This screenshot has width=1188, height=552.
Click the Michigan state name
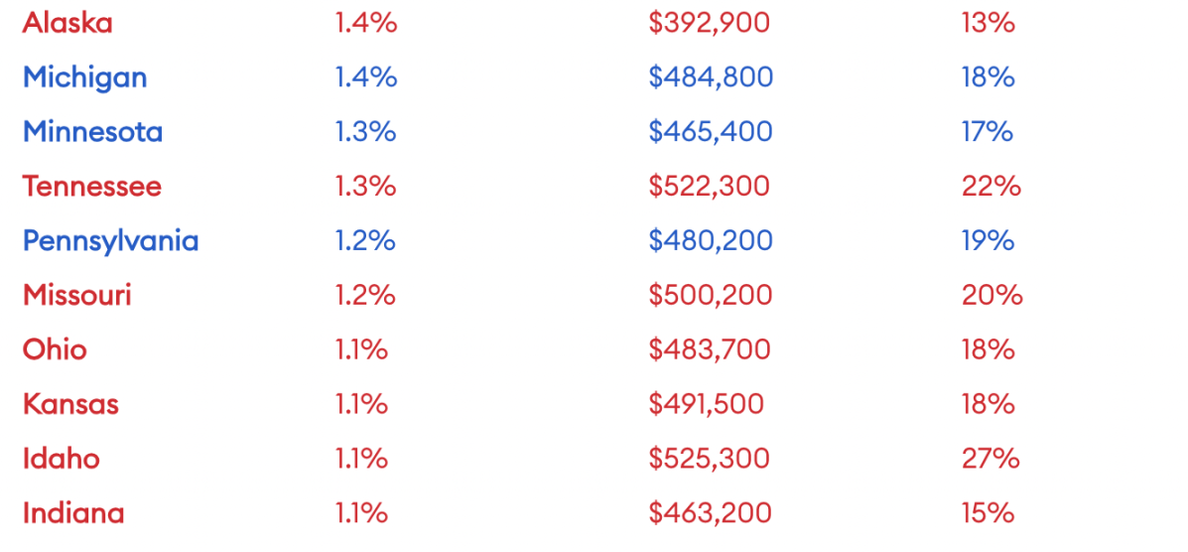coord(85,77)
